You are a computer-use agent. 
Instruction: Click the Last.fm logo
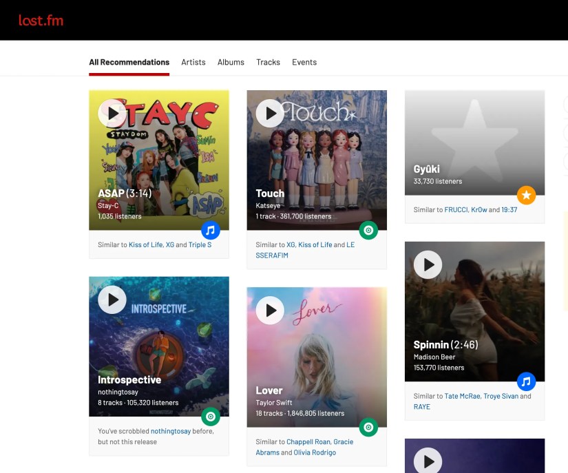(41, 20)
